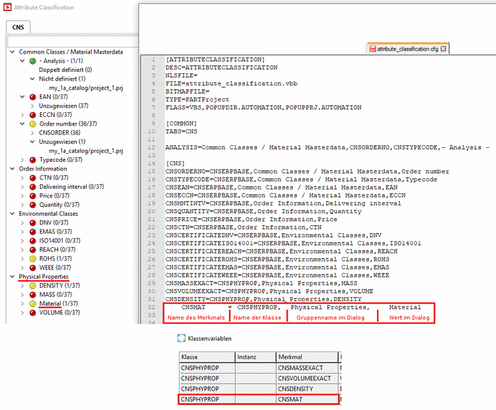Collapse the Order number node

22,123
